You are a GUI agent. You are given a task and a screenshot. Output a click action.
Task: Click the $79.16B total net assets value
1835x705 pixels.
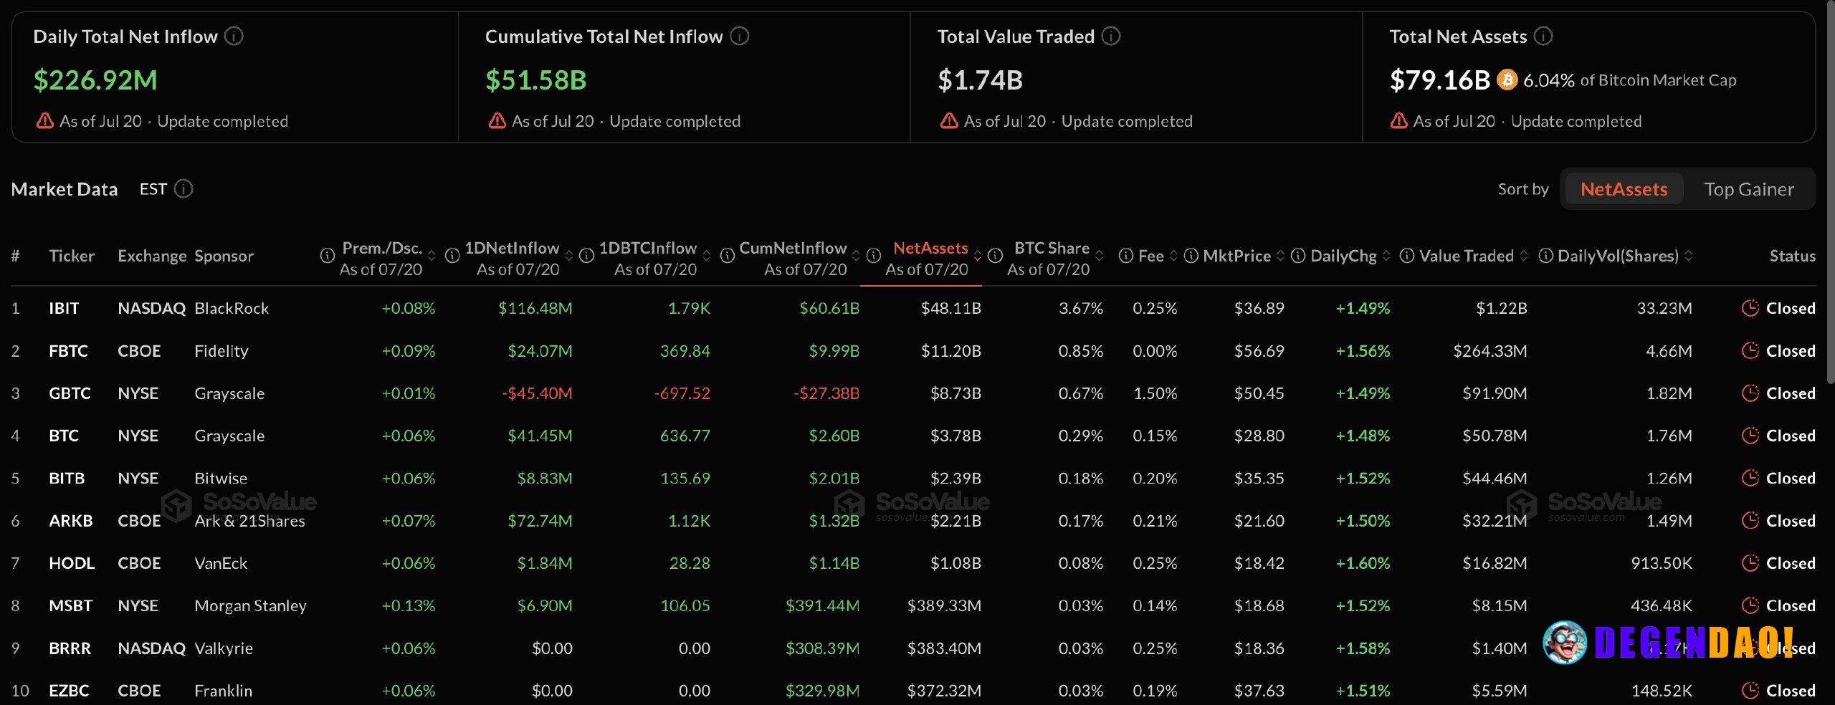[1439, 80]
